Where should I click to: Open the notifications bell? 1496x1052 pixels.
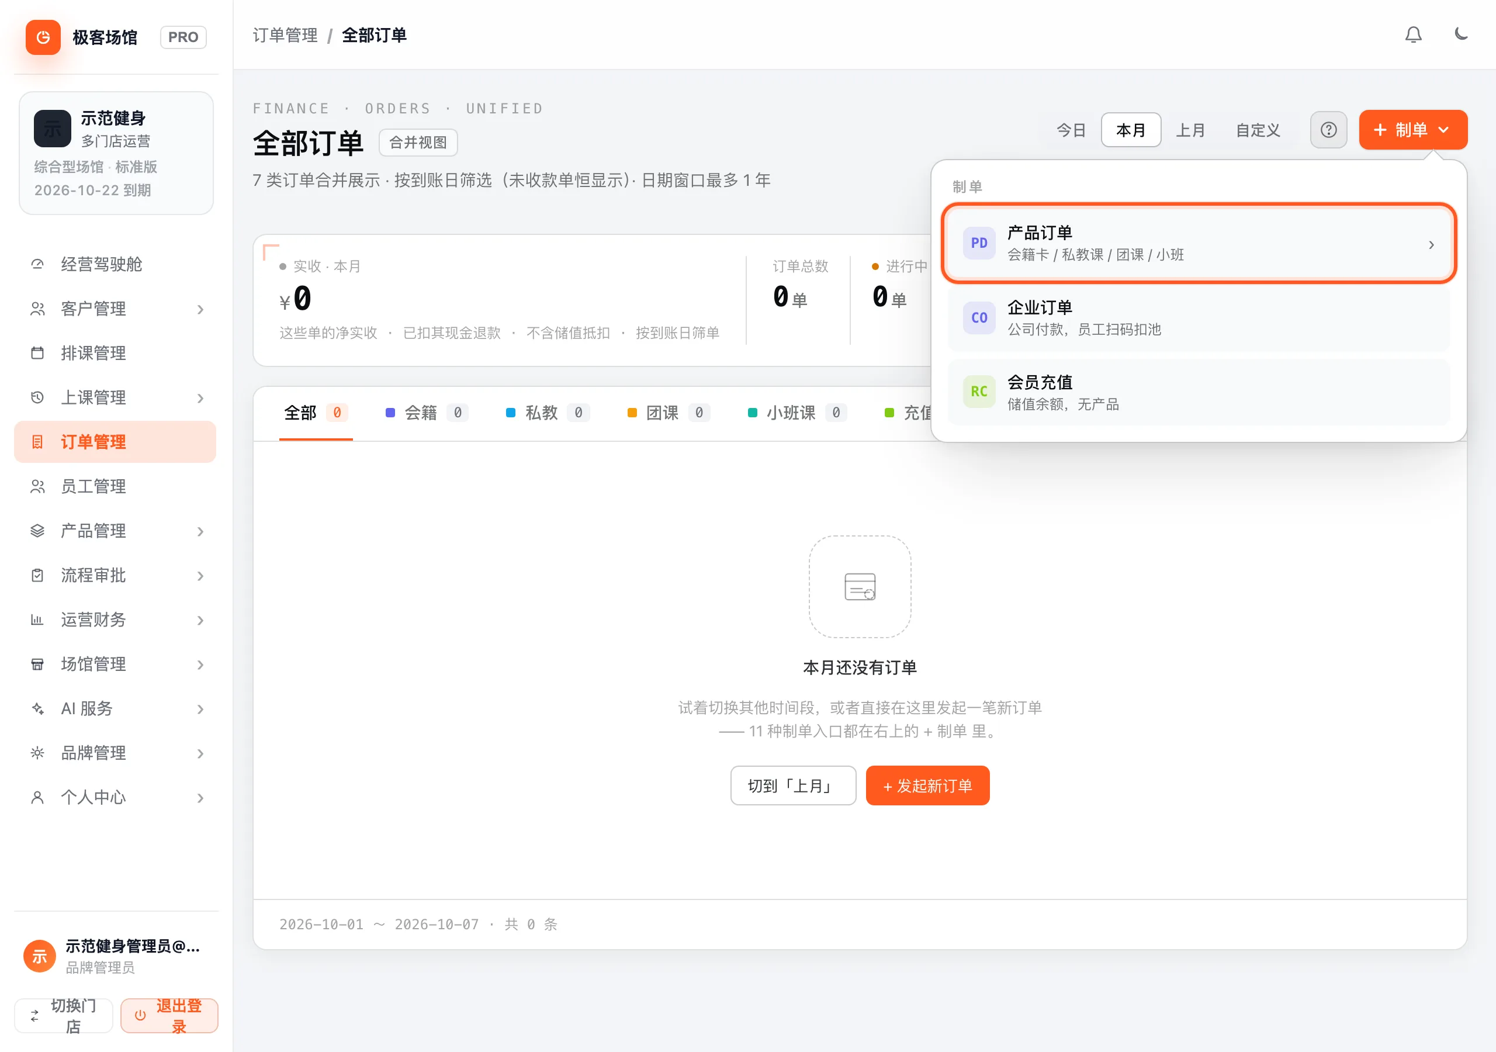pyautogui.click(x=1412, y=34)
